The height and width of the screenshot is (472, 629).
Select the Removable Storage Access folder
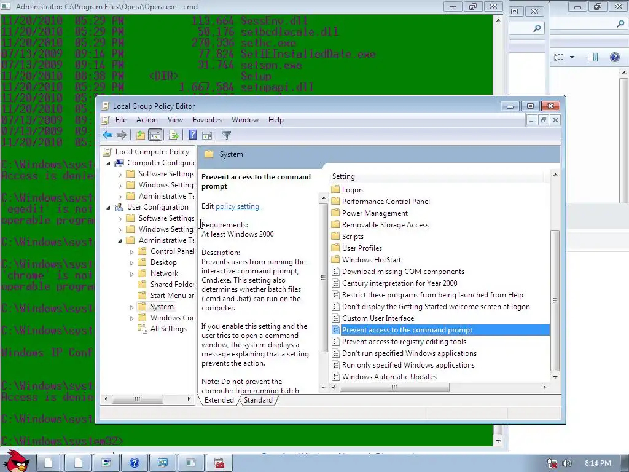pyautogui.click(x=385, y=225)
